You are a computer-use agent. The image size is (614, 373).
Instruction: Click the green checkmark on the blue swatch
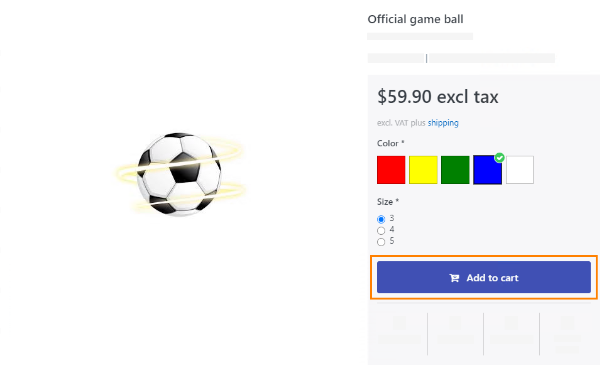tap(500, 158)
